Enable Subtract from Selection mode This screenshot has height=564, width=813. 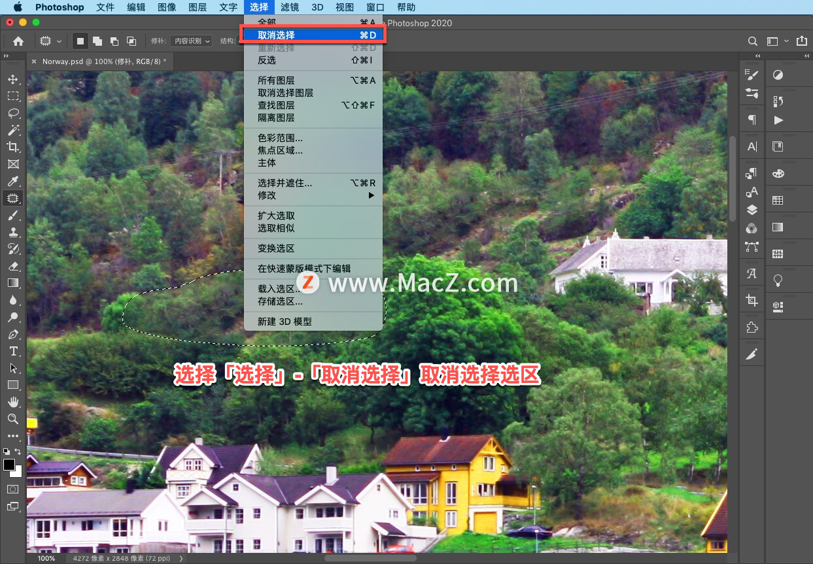click(x=114, y=41)
